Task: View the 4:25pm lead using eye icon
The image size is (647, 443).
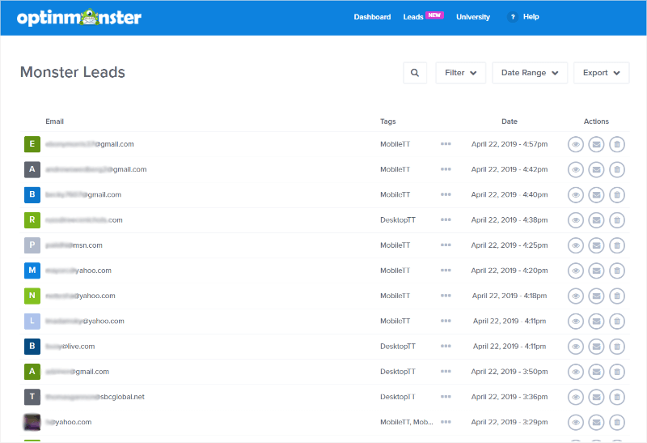Action: click(575, 245)
